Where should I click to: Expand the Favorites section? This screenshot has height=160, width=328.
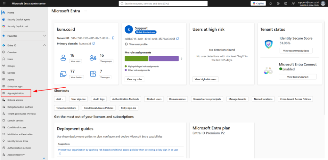point(44,36)
